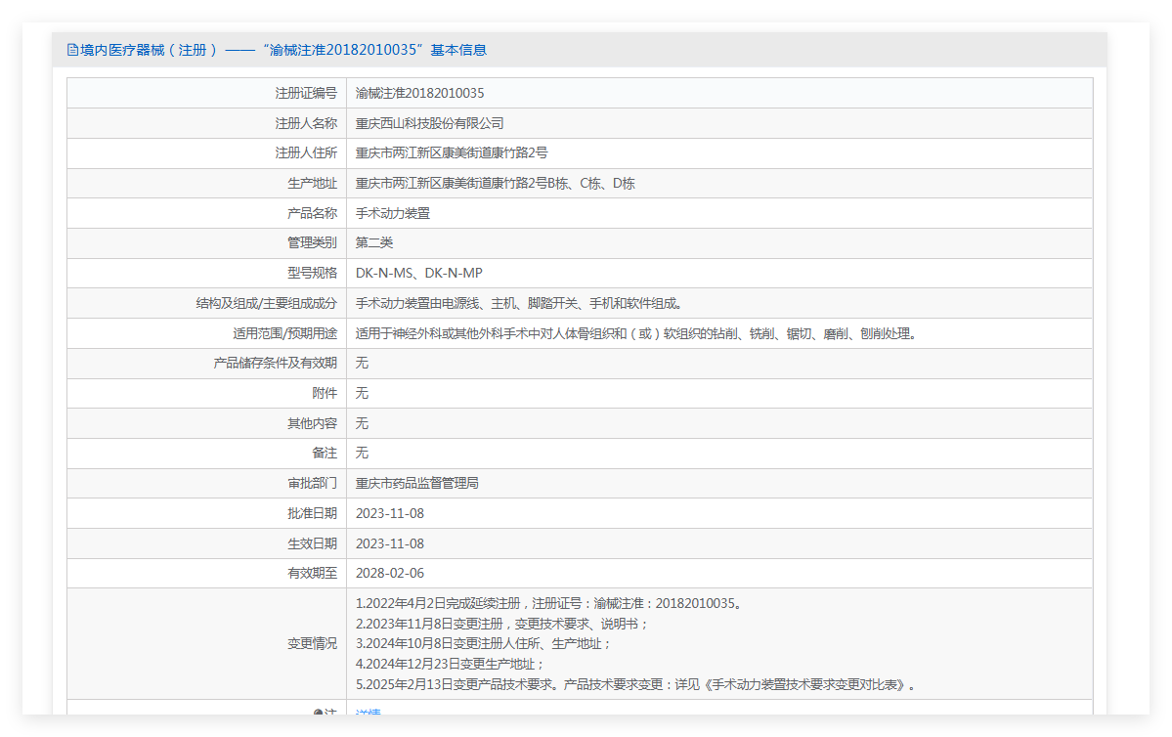Viewport: 1172px width, 737px height.
Task: Select change entry 3.2024年10月8日变更注册人住所
Action: click(483, 643)
